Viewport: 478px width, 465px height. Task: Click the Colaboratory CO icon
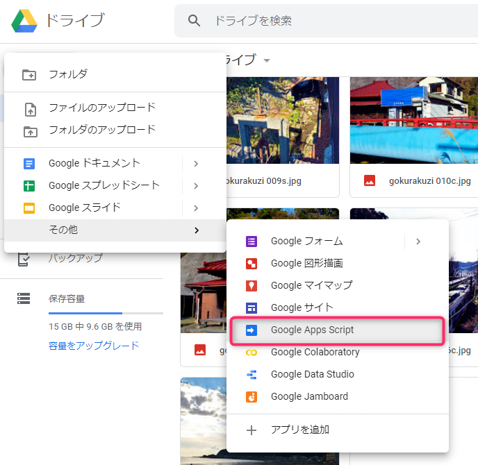pos(252,353)
